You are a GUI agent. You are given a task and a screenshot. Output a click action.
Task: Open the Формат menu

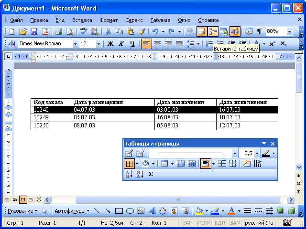(109, 20)
